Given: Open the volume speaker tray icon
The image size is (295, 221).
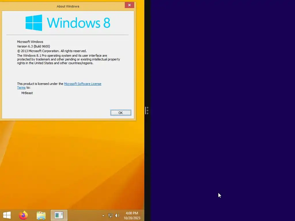Looking at the screenshot, I should click(117, 216).
